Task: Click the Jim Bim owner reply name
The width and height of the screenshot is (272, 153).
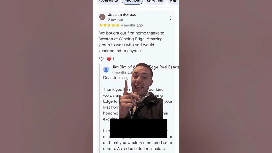Action: 122,67
